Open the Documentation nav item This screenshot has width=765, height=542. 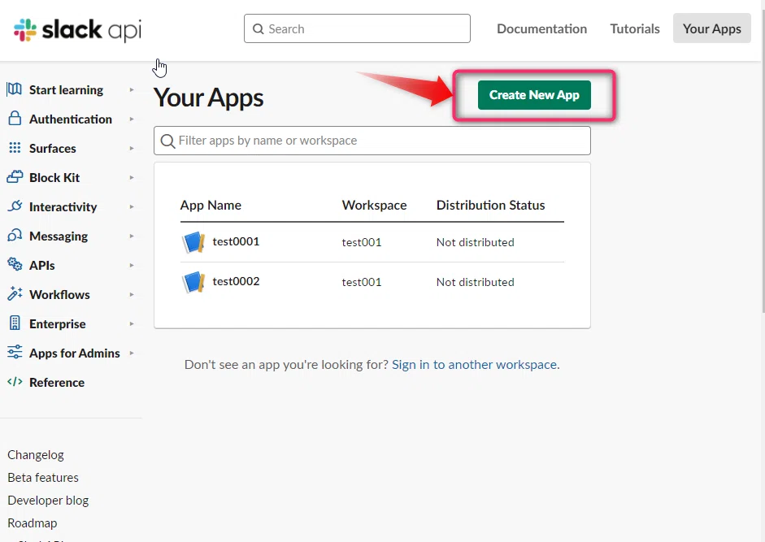click(541, 28)
